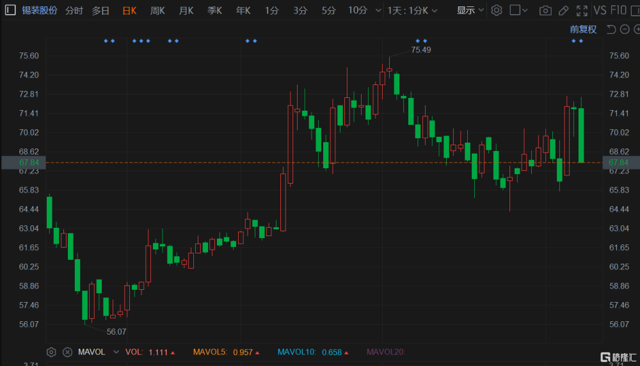Select the drawing pencil tool
640x366 pixels.
pyautogui.click(x=564, y=11)
